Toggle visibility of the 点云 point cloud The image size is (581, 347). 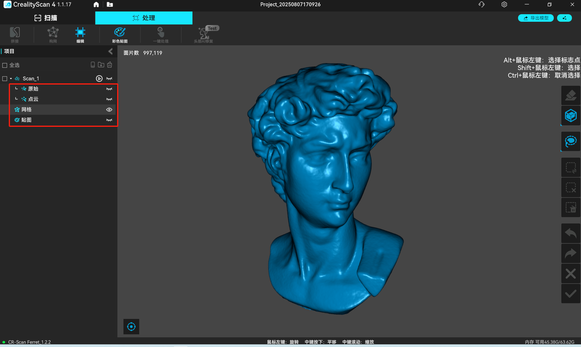[109, 99]
